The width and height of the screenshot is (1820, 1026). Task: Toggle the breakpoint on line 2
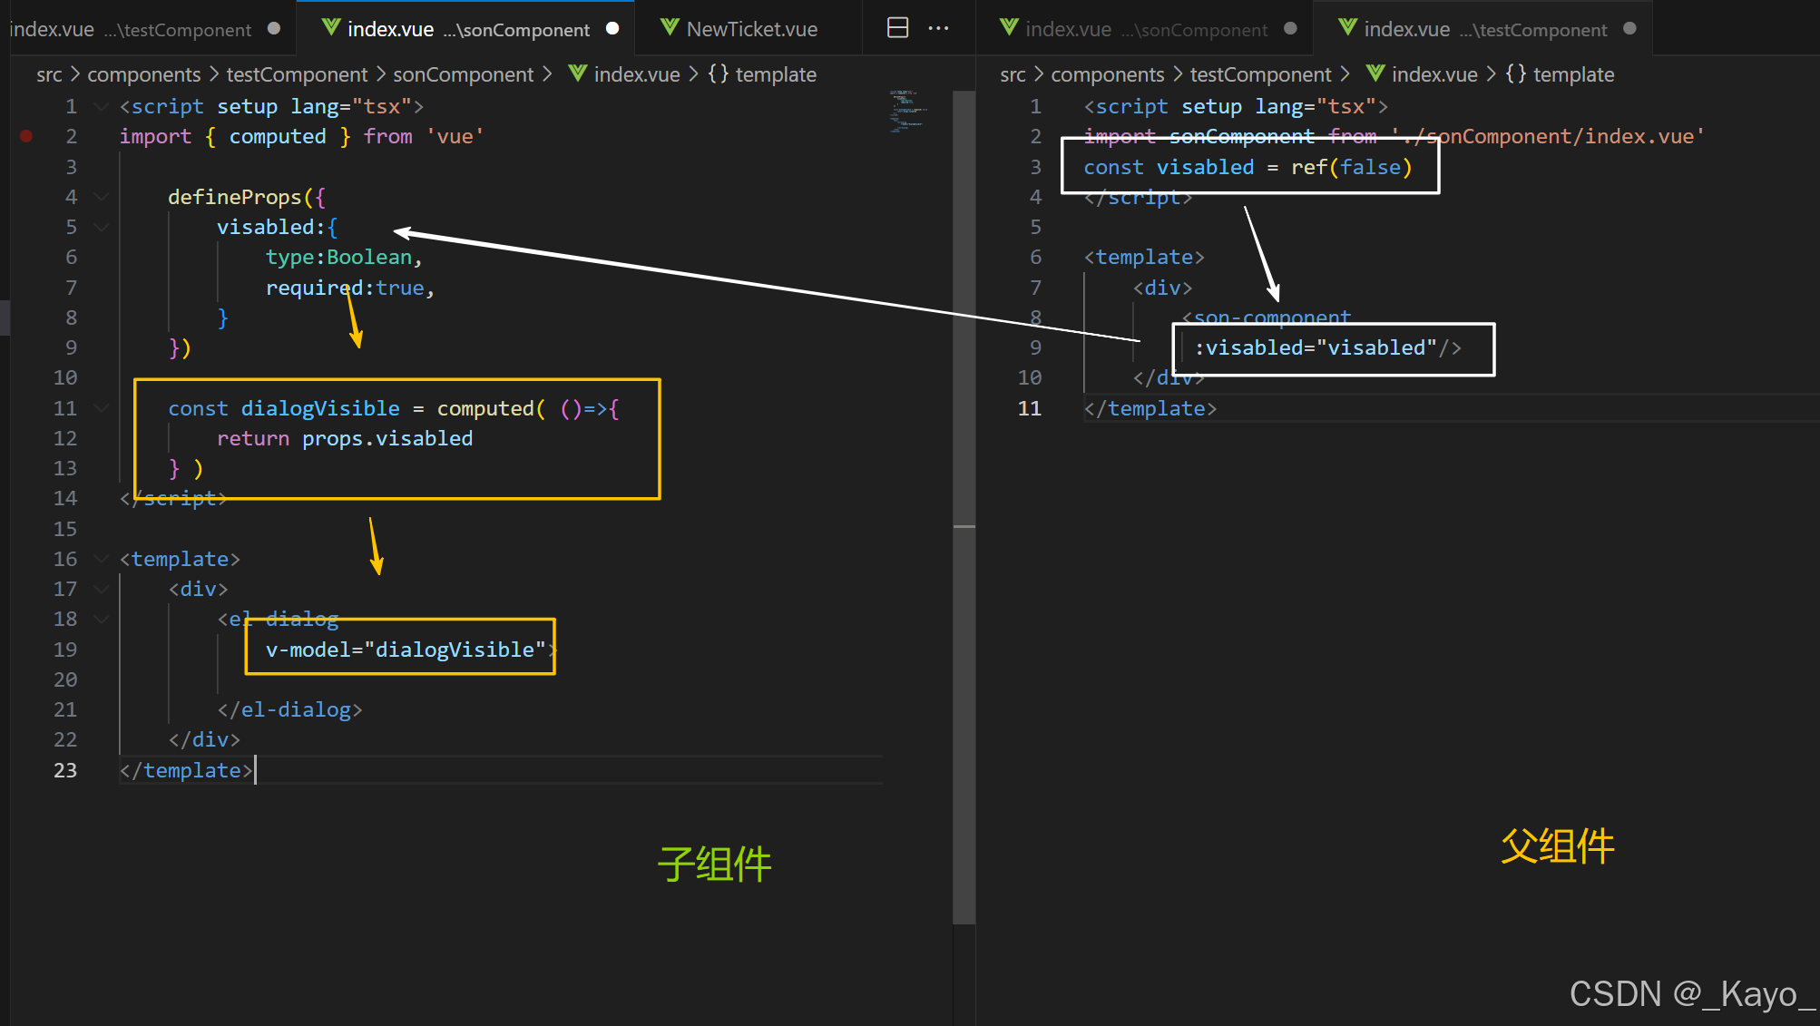point(26,136)
